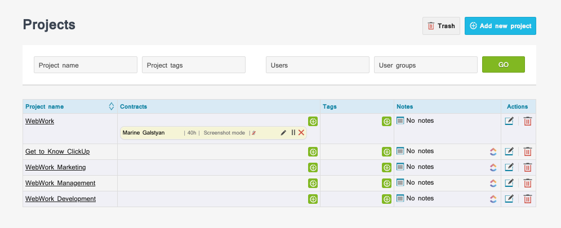Click ClickUp logo in WebWork Management row

(493, 184)
